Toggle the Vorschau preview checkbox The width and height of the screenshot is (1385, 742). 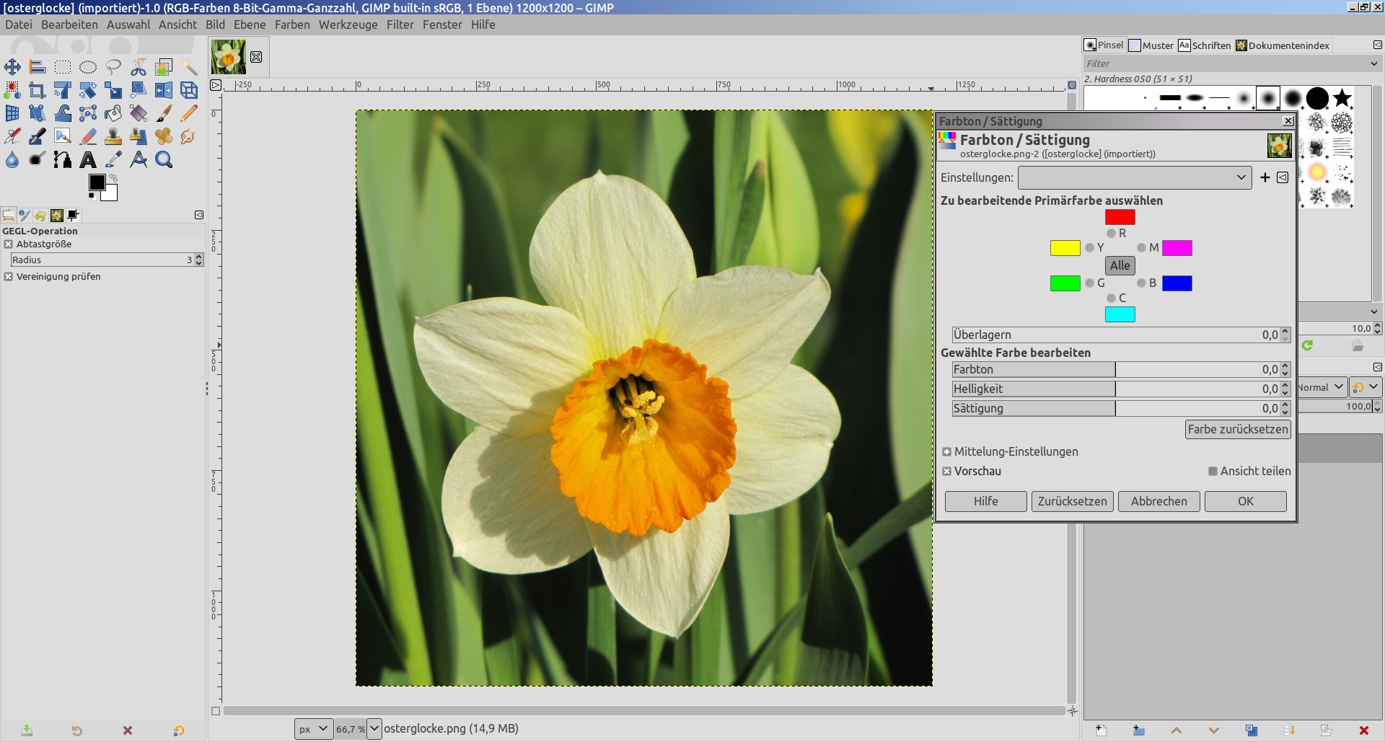point(946,472)
